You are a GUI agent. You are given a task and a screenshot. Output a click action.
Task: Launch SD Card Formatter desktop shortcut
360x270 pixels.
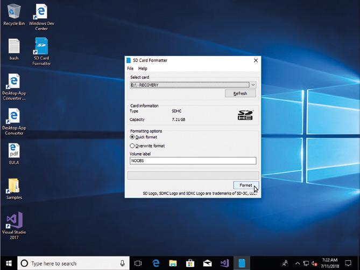point(41,52)
